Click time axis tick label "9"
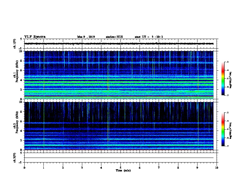Screen dimensions: 244x188 (x=197, y=168)
